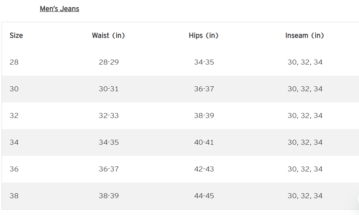
Task: Select the size 34 row label
Action: click(x=14, y=142)
